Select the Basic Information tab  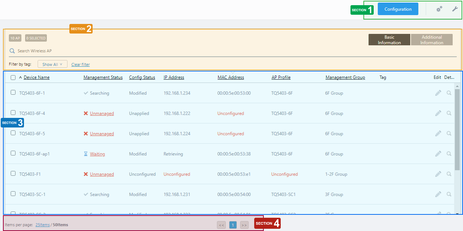(x=389, y=40)
